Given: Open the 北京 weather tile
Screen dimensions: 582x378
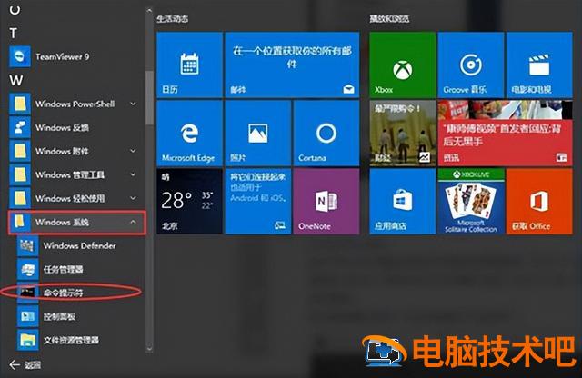Looking at the screenshot, I should [x=190, y=202].
